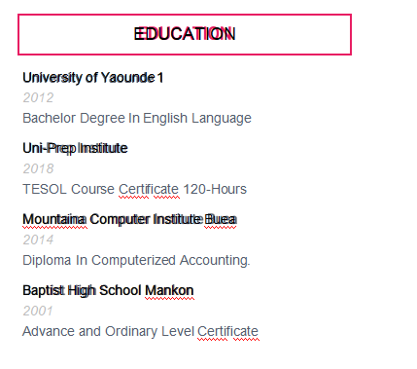Click misspelled Certificate in TESOL line

click(149, 189)
